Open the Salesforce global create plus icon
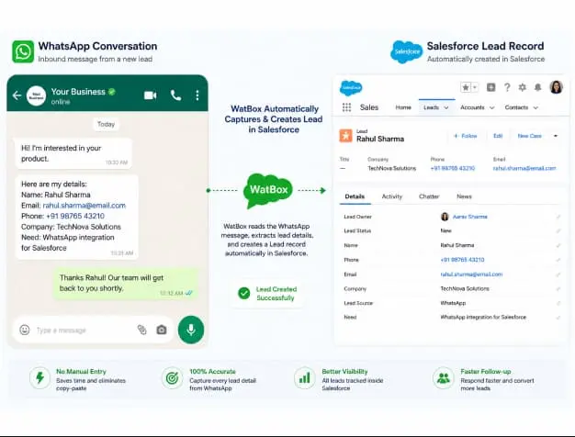 (490, 87)
